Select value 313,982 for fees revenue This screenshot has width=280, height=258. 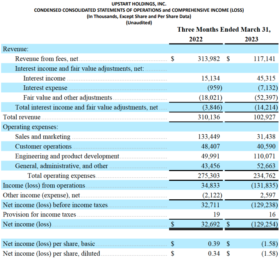tap(209, 59)
